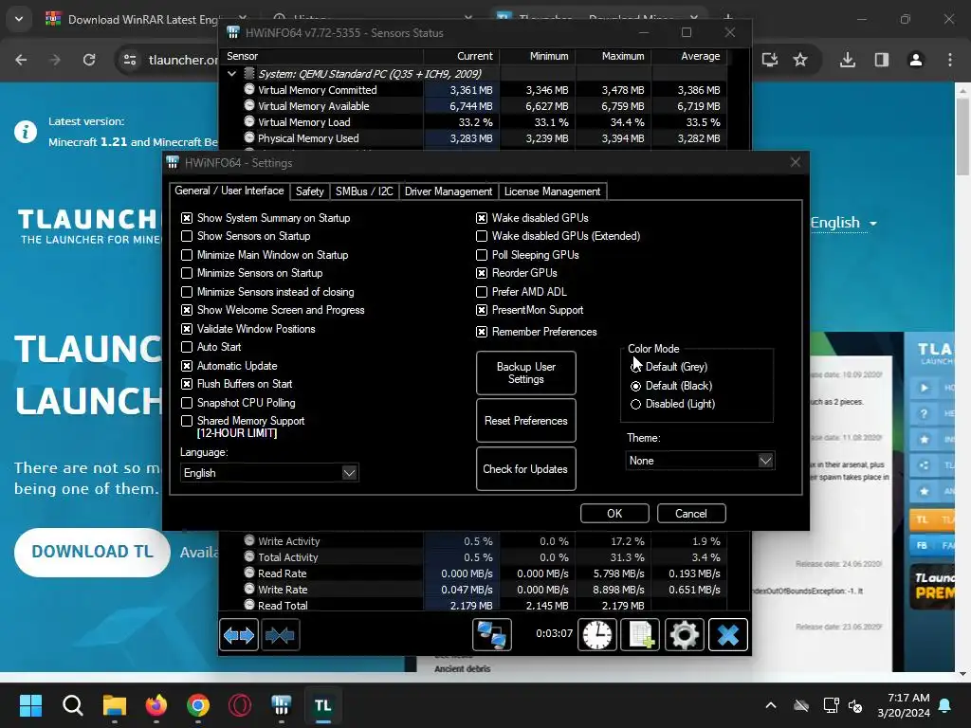Click the notification bell in system tray

point(945,705)
